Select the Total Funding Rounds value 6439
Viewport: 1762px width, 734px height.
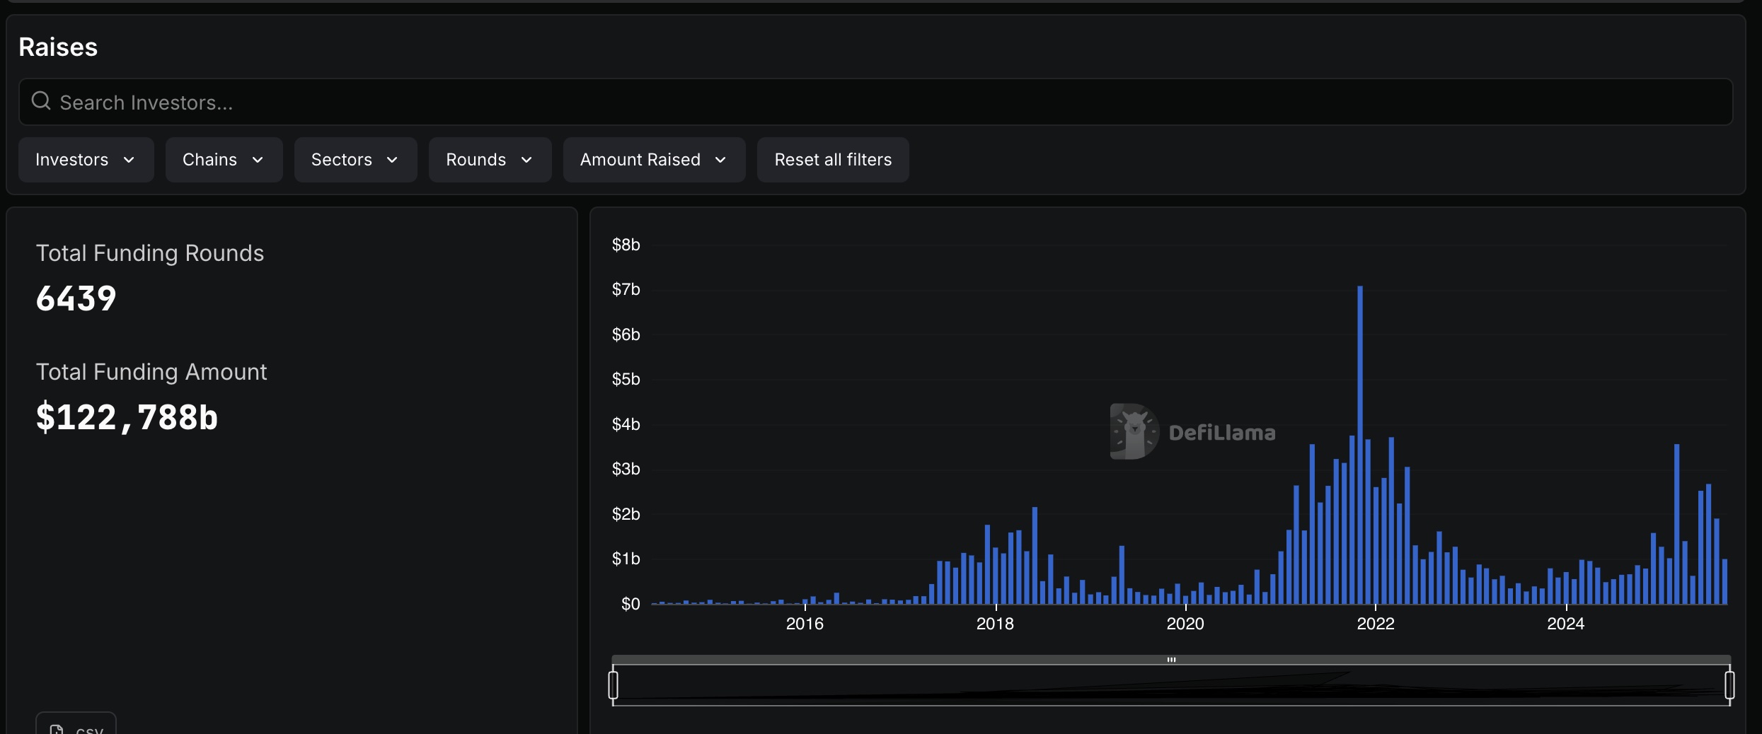[x=76, y=298]
